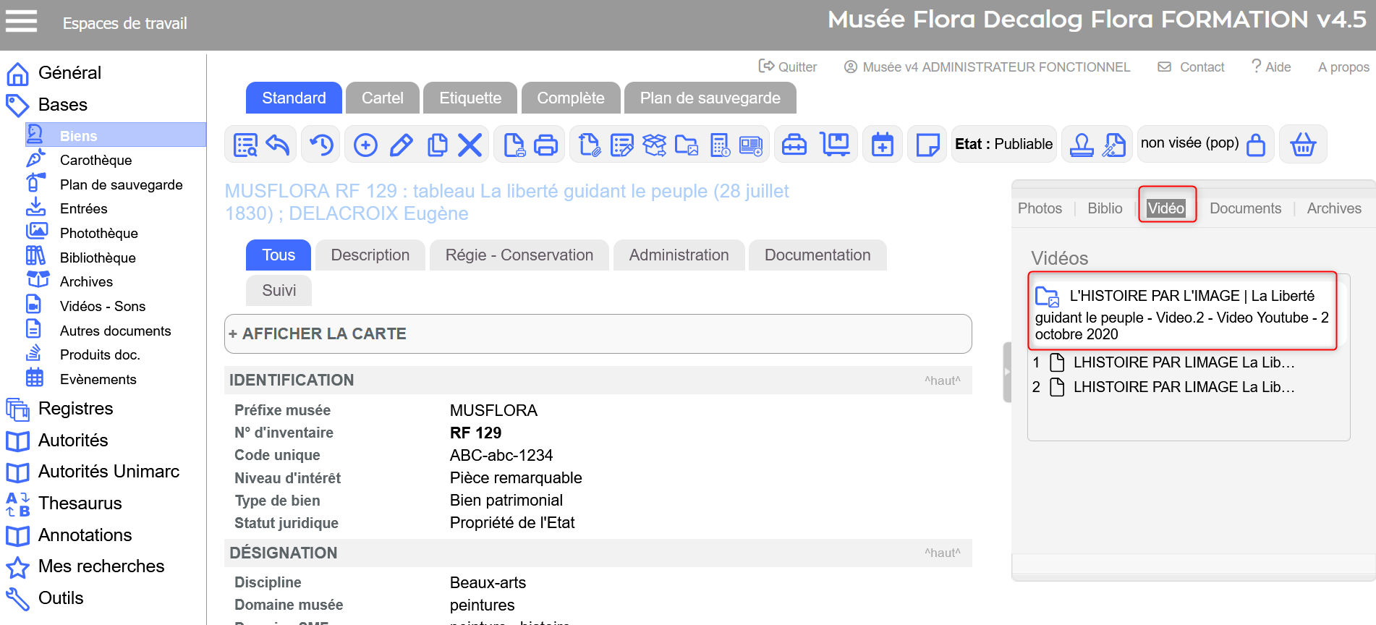Click the shopping basket icon
Viewport: 1376px width, 625px height.
coord(1302,145)
